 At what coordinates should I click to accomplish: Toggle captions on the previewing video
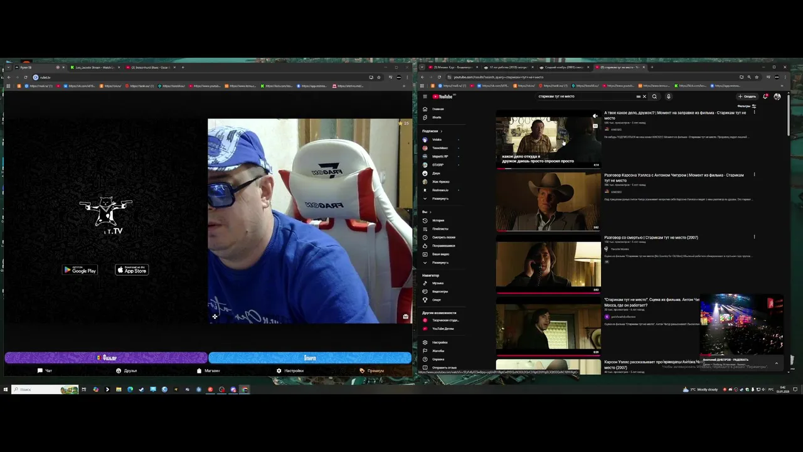point(595,126)
